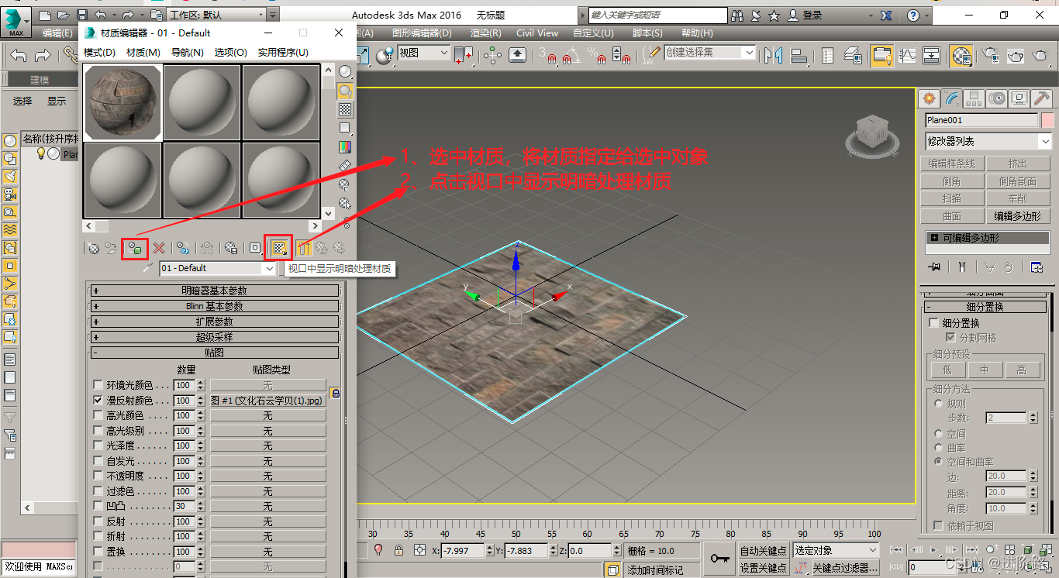Click Auto Key button
The height and width of the screenshot is (578, 1059).
click(764, 550)
